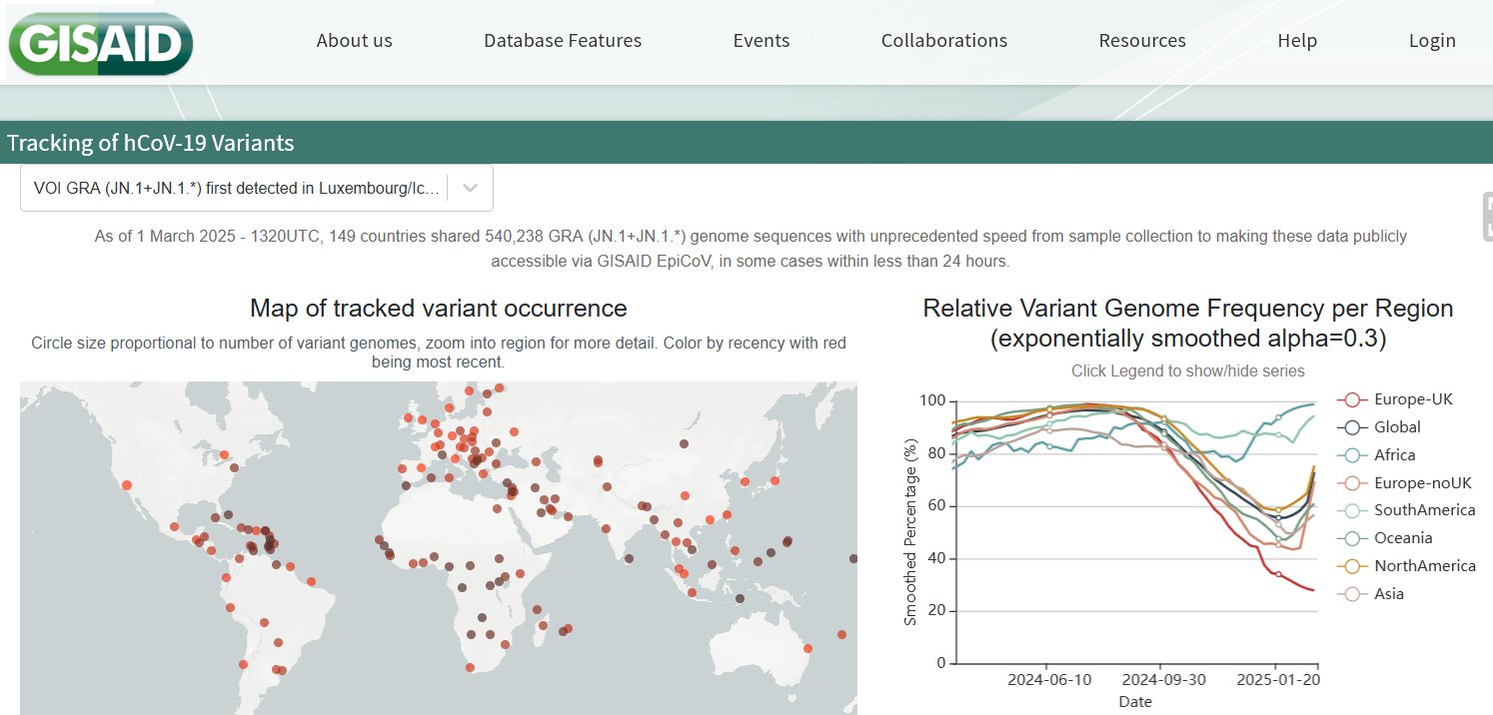Click the red circle marker in Australia
The width and height of the screenshot is (1493, 715).
[x=807, y=650]
